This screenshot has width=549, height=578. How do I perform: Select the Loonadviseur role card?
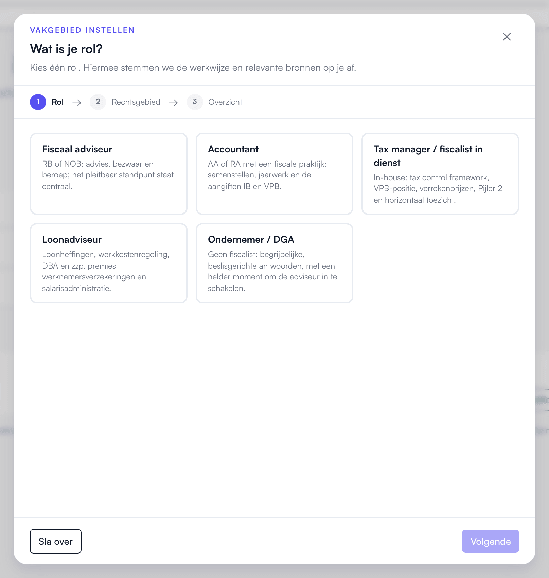click(x=109, y=263)
